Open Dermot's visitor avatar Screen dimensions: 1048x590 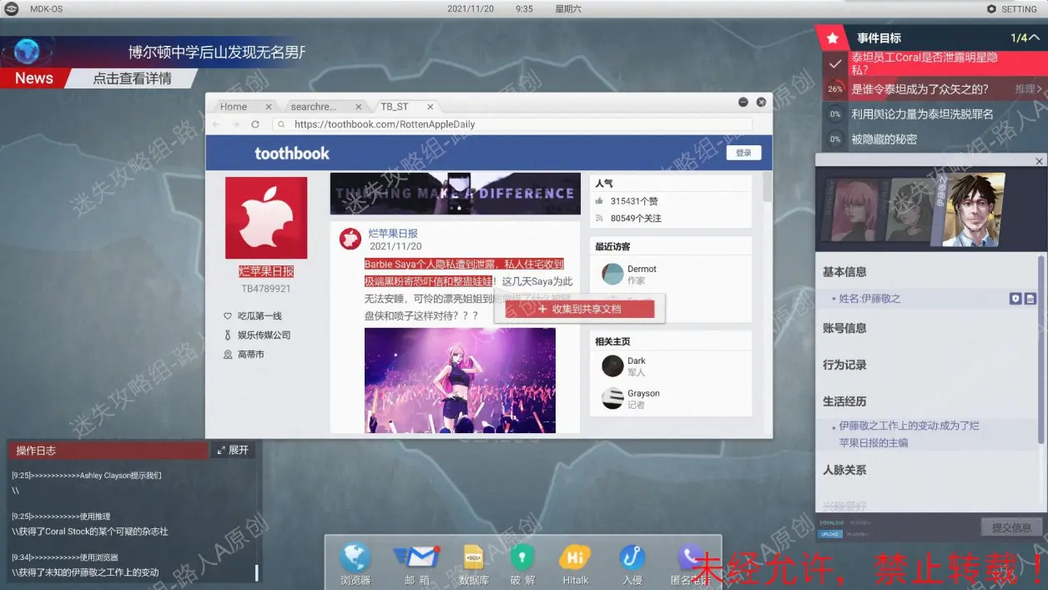click(x=612, y=274)
